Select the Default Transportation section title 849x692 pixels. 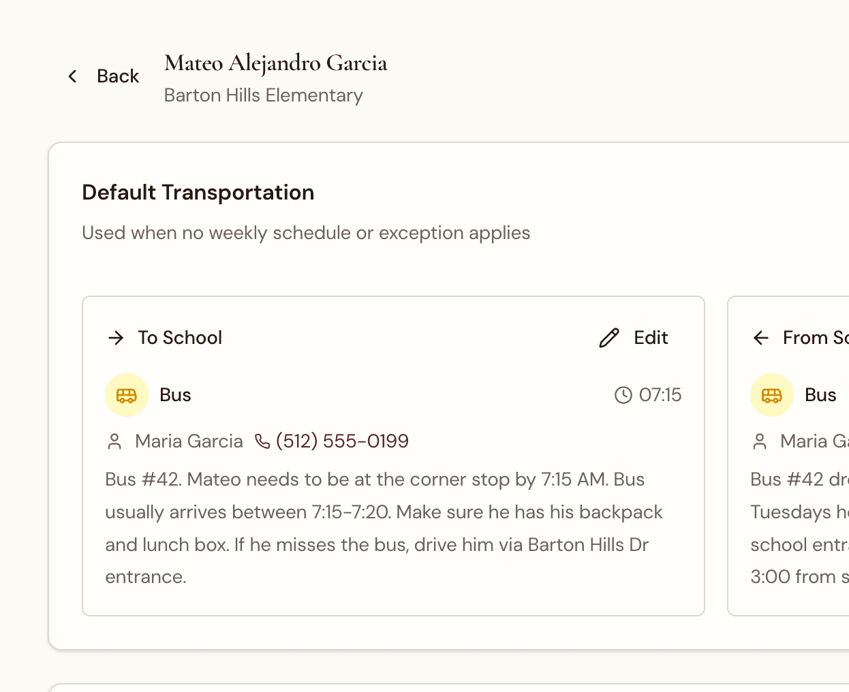click(x=198, y=192)
